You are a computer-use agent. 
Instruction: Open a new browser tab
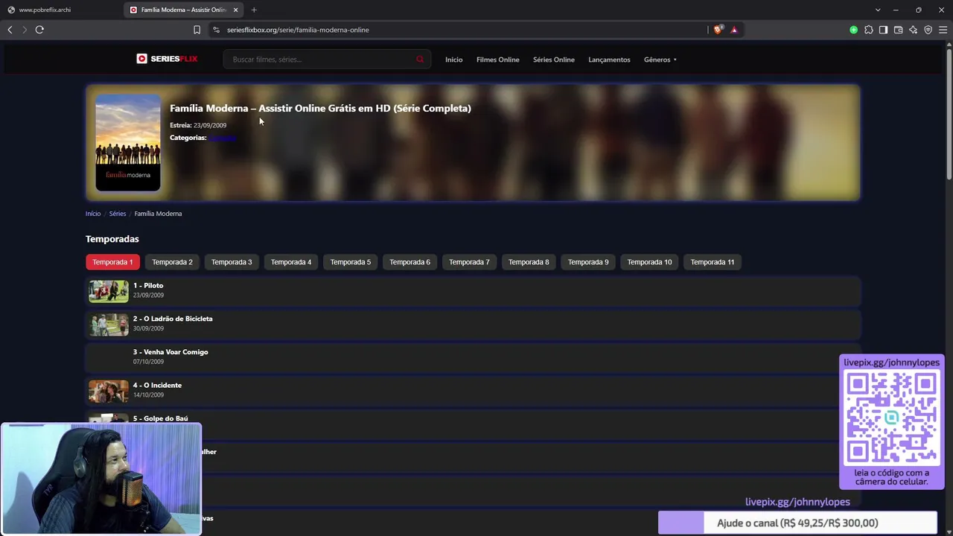coord(254,10)
